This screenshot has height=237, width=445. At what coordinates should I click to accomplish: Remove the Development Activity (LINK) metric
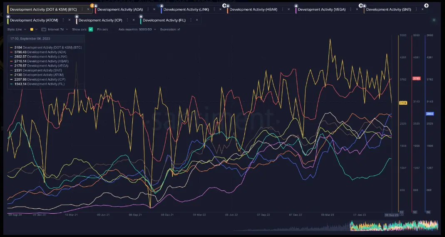pyautogui.click(x=220, y=9)
